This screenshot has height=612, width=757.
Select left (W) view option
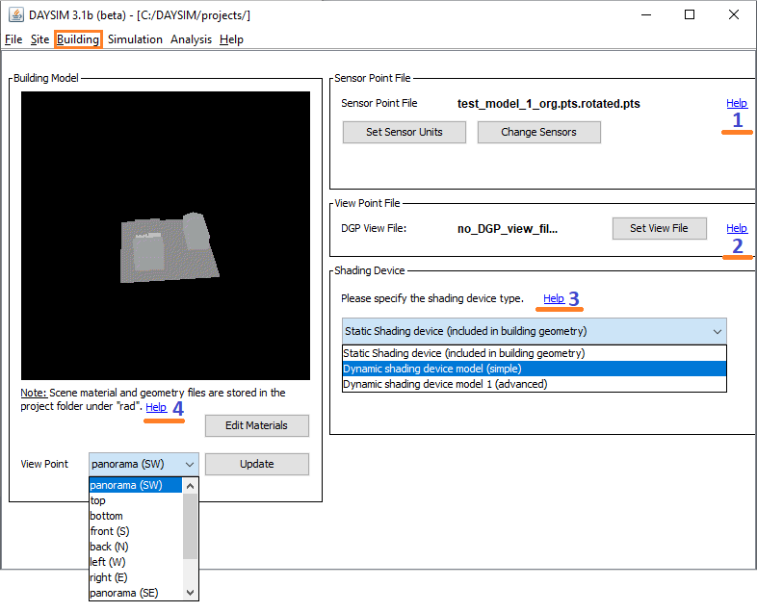click(x=136, y=562)
